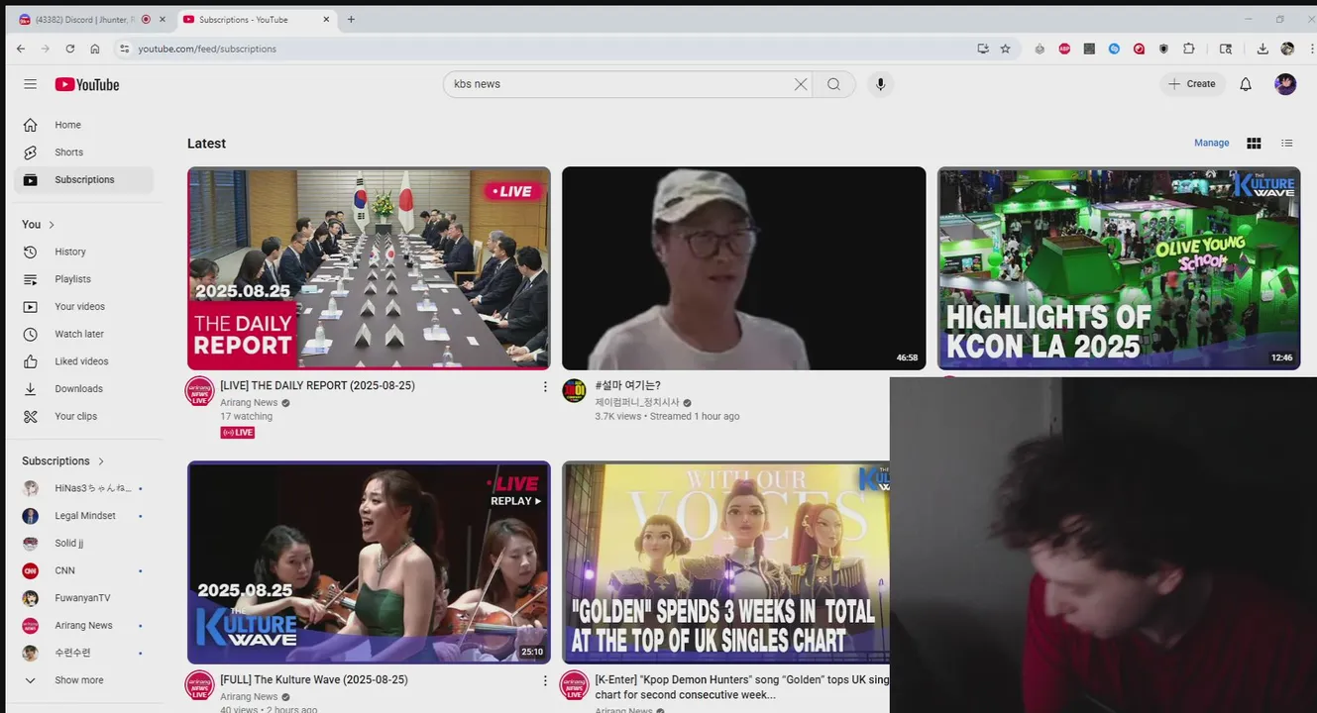
Task: Click the install app icon in address bar
Action: (982, 49)
